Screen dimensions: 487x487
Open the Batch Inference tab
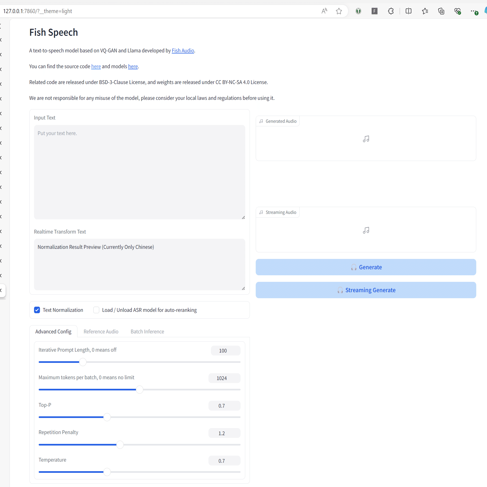147,331
